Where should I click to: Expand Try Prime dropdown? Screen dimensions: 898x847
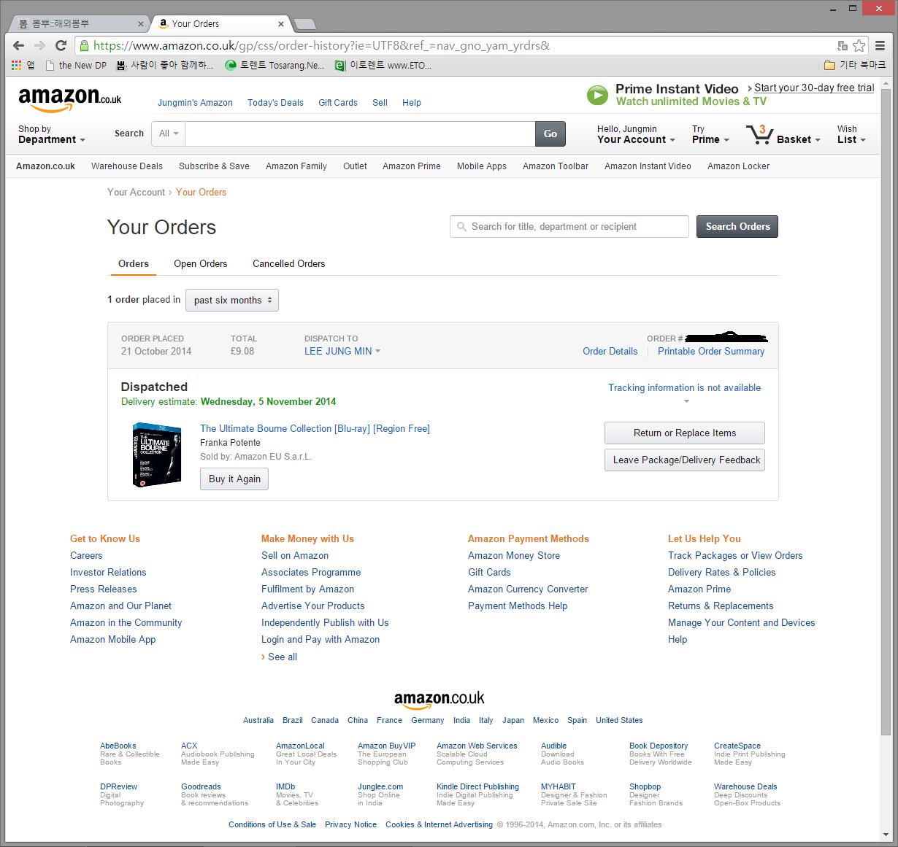point(710,134)
